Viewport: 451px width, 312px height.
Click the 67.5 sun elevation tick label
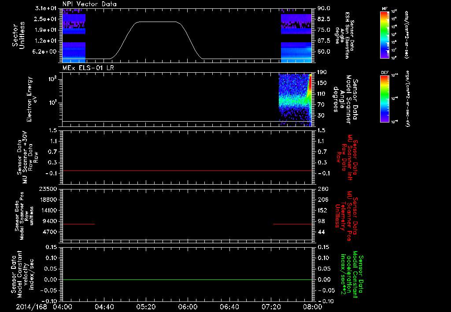coord(324,41)
